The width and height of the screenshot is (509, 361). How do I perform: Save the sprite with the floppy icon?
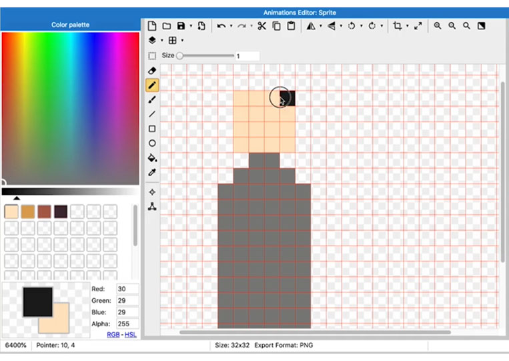[x=181, y=26]
